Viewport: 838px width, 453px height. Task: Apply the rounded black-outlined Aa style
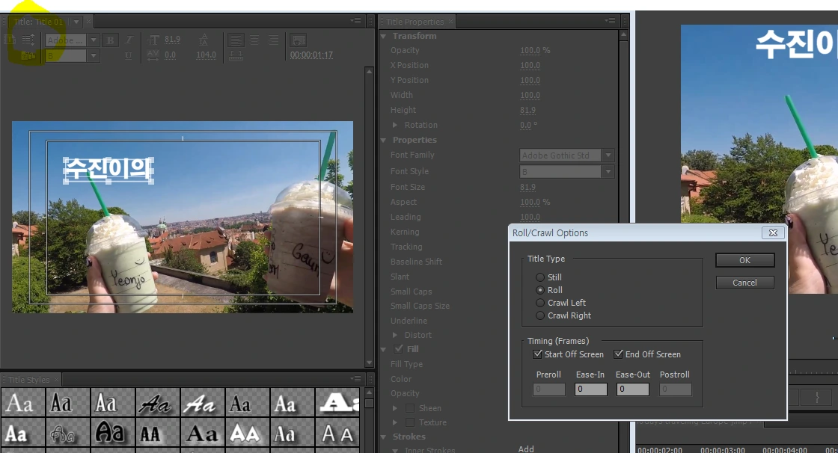coord(113,432)
